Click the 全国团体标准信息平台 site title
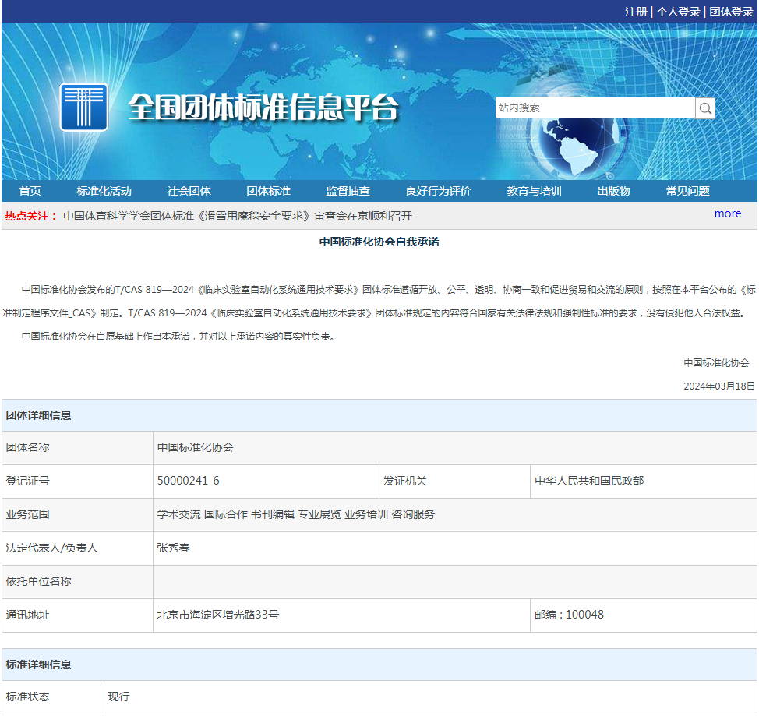The height and width of the screenshot is (716, 759). pyautogui.click(x=263, y=107)
